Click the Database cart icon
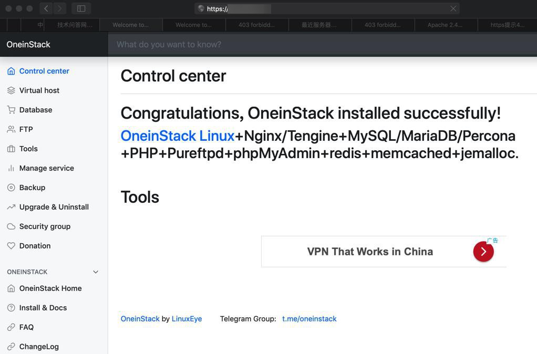Image resolution: width=537 pixels, height=354 pixels. [x=11, y=110]
